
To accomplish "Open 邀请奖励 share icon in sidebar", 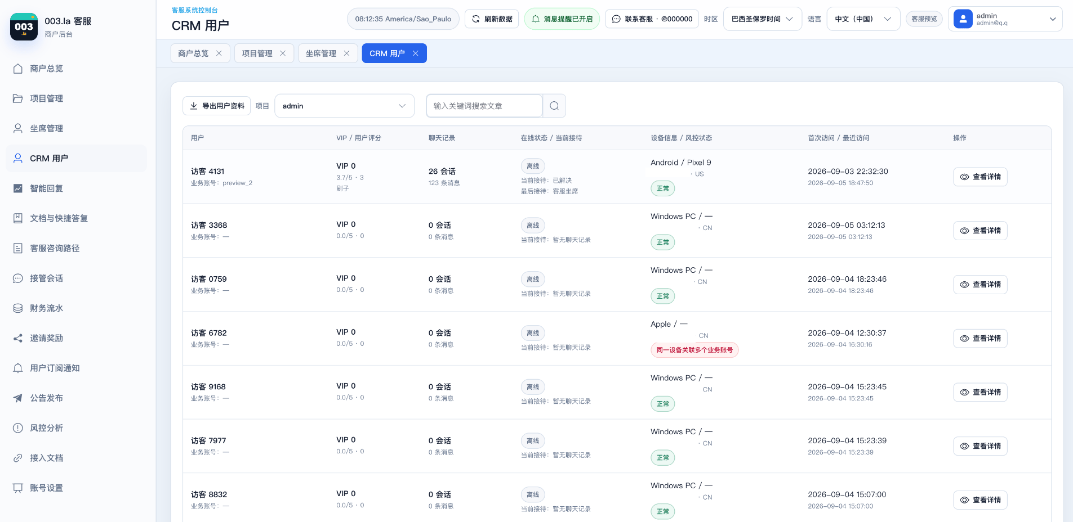I will (18, 338).
